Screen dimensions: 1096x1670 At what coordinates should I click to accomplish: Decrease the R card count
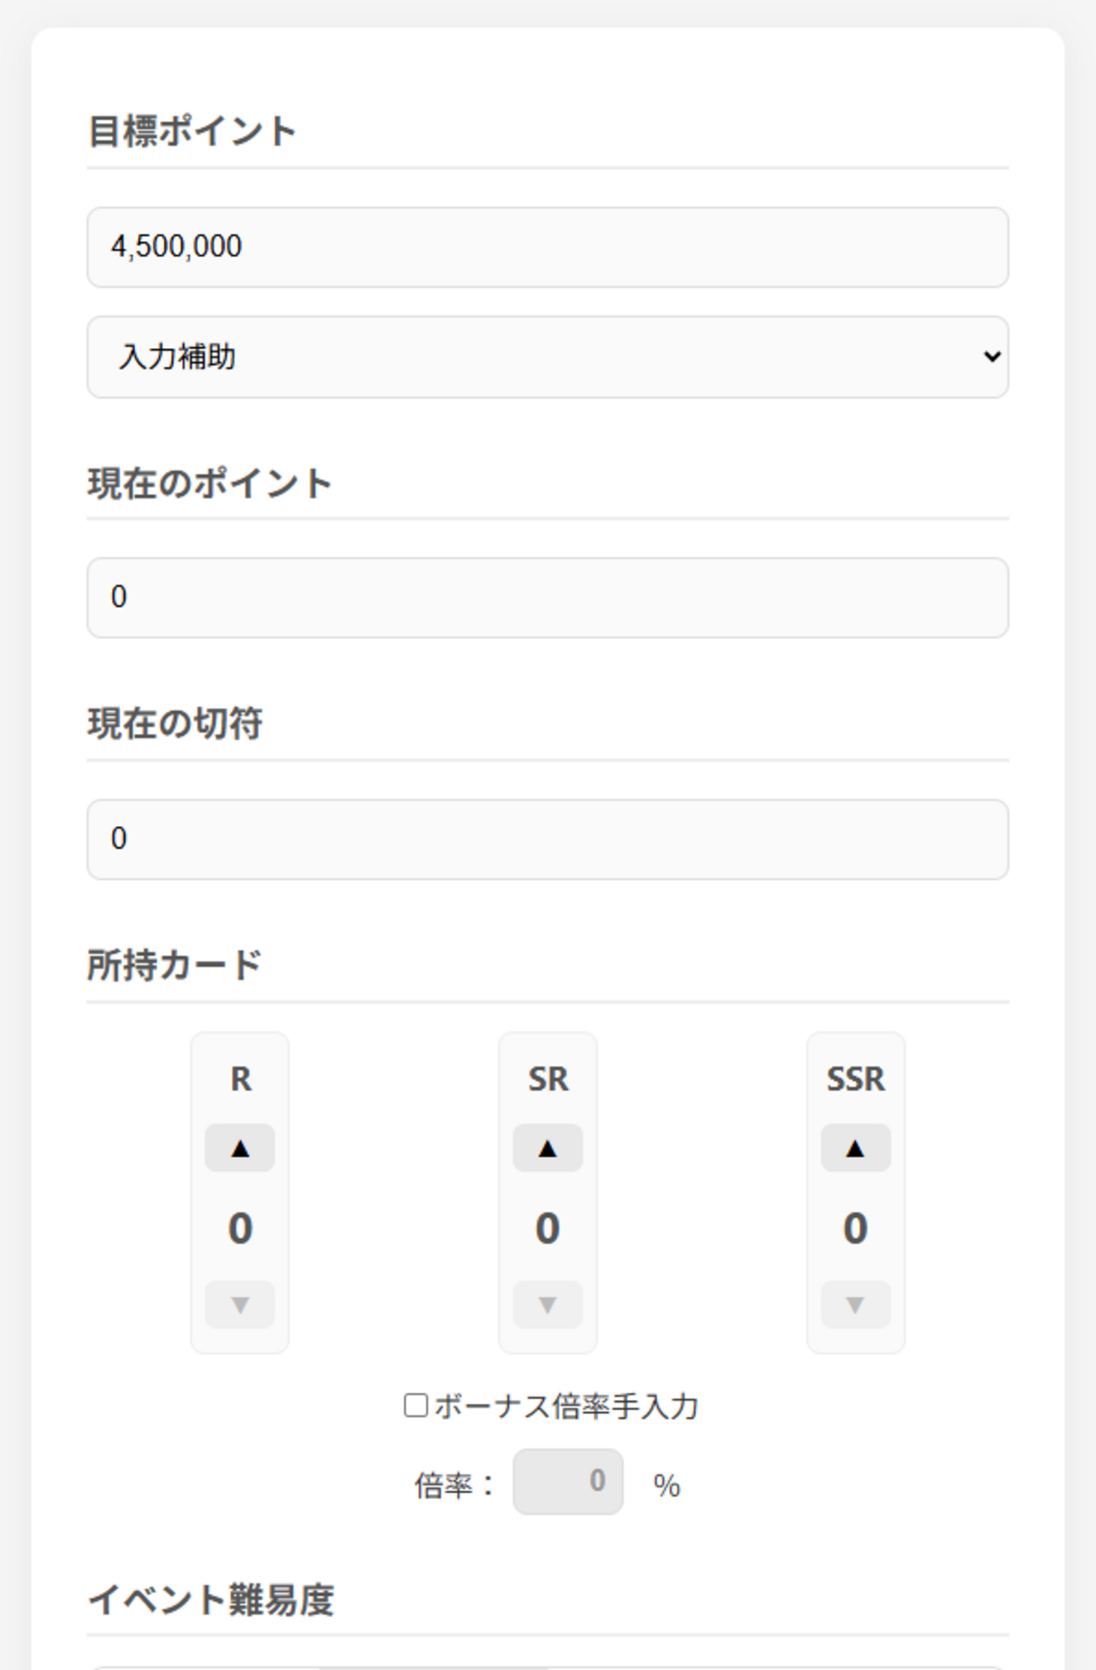click(x=240, y=1304)
